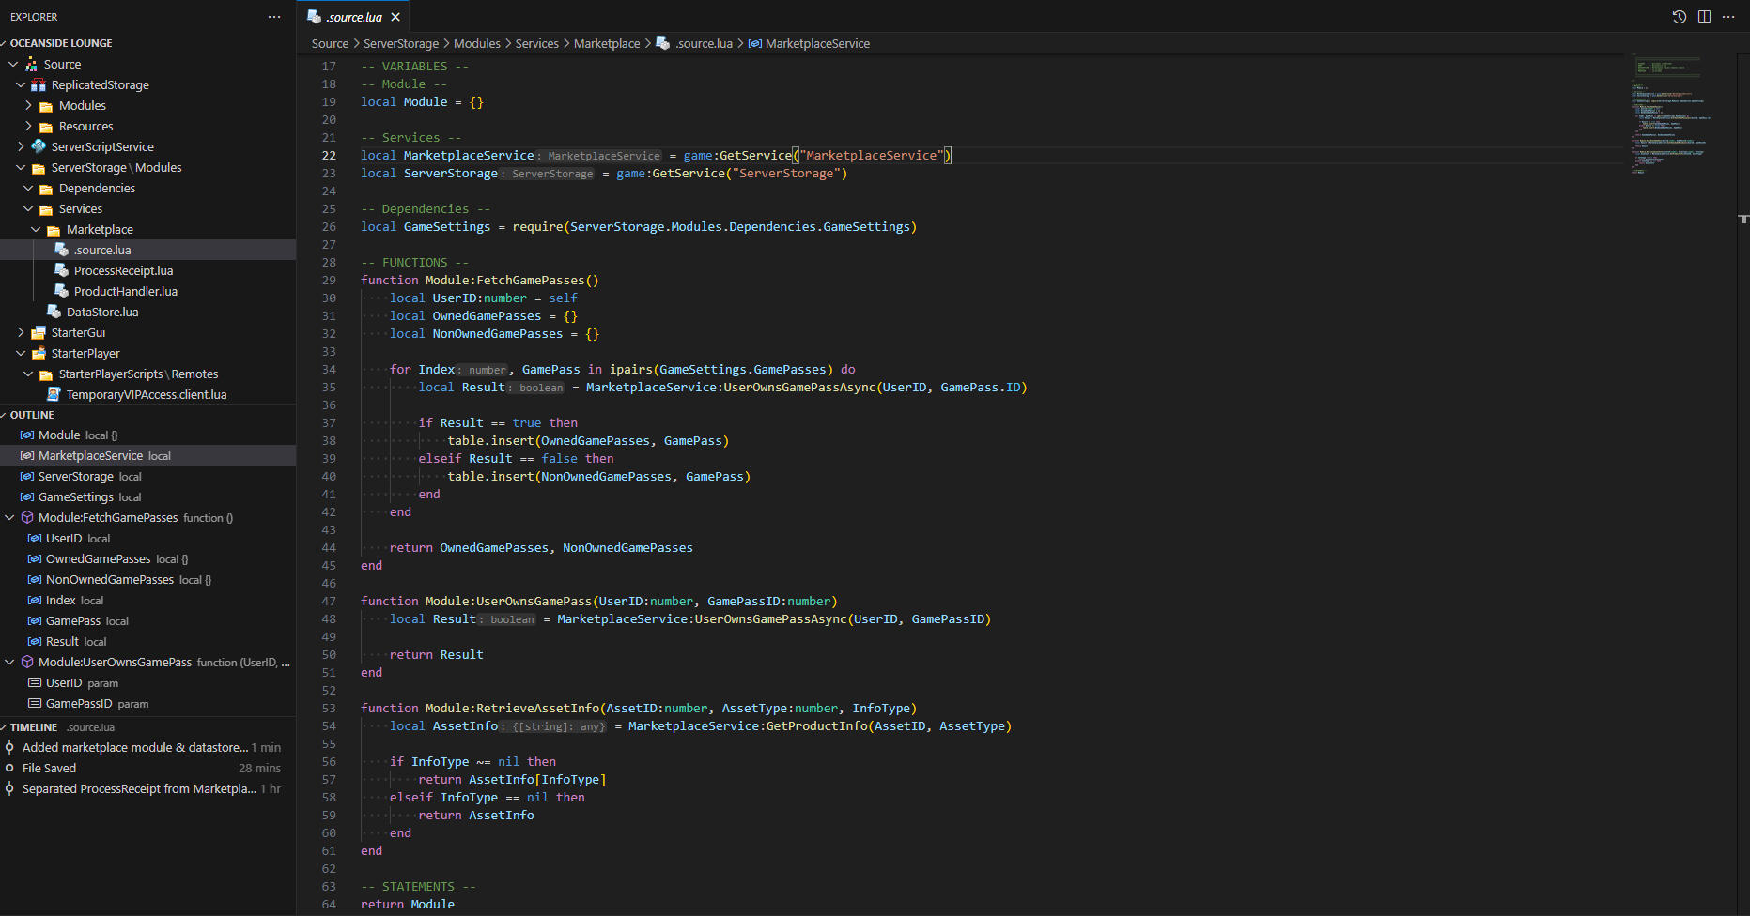1750x916 pixels.
Task: Collapse the StarterPlayerScripts \ Remotes chevron
Action: tap(28, 374)
